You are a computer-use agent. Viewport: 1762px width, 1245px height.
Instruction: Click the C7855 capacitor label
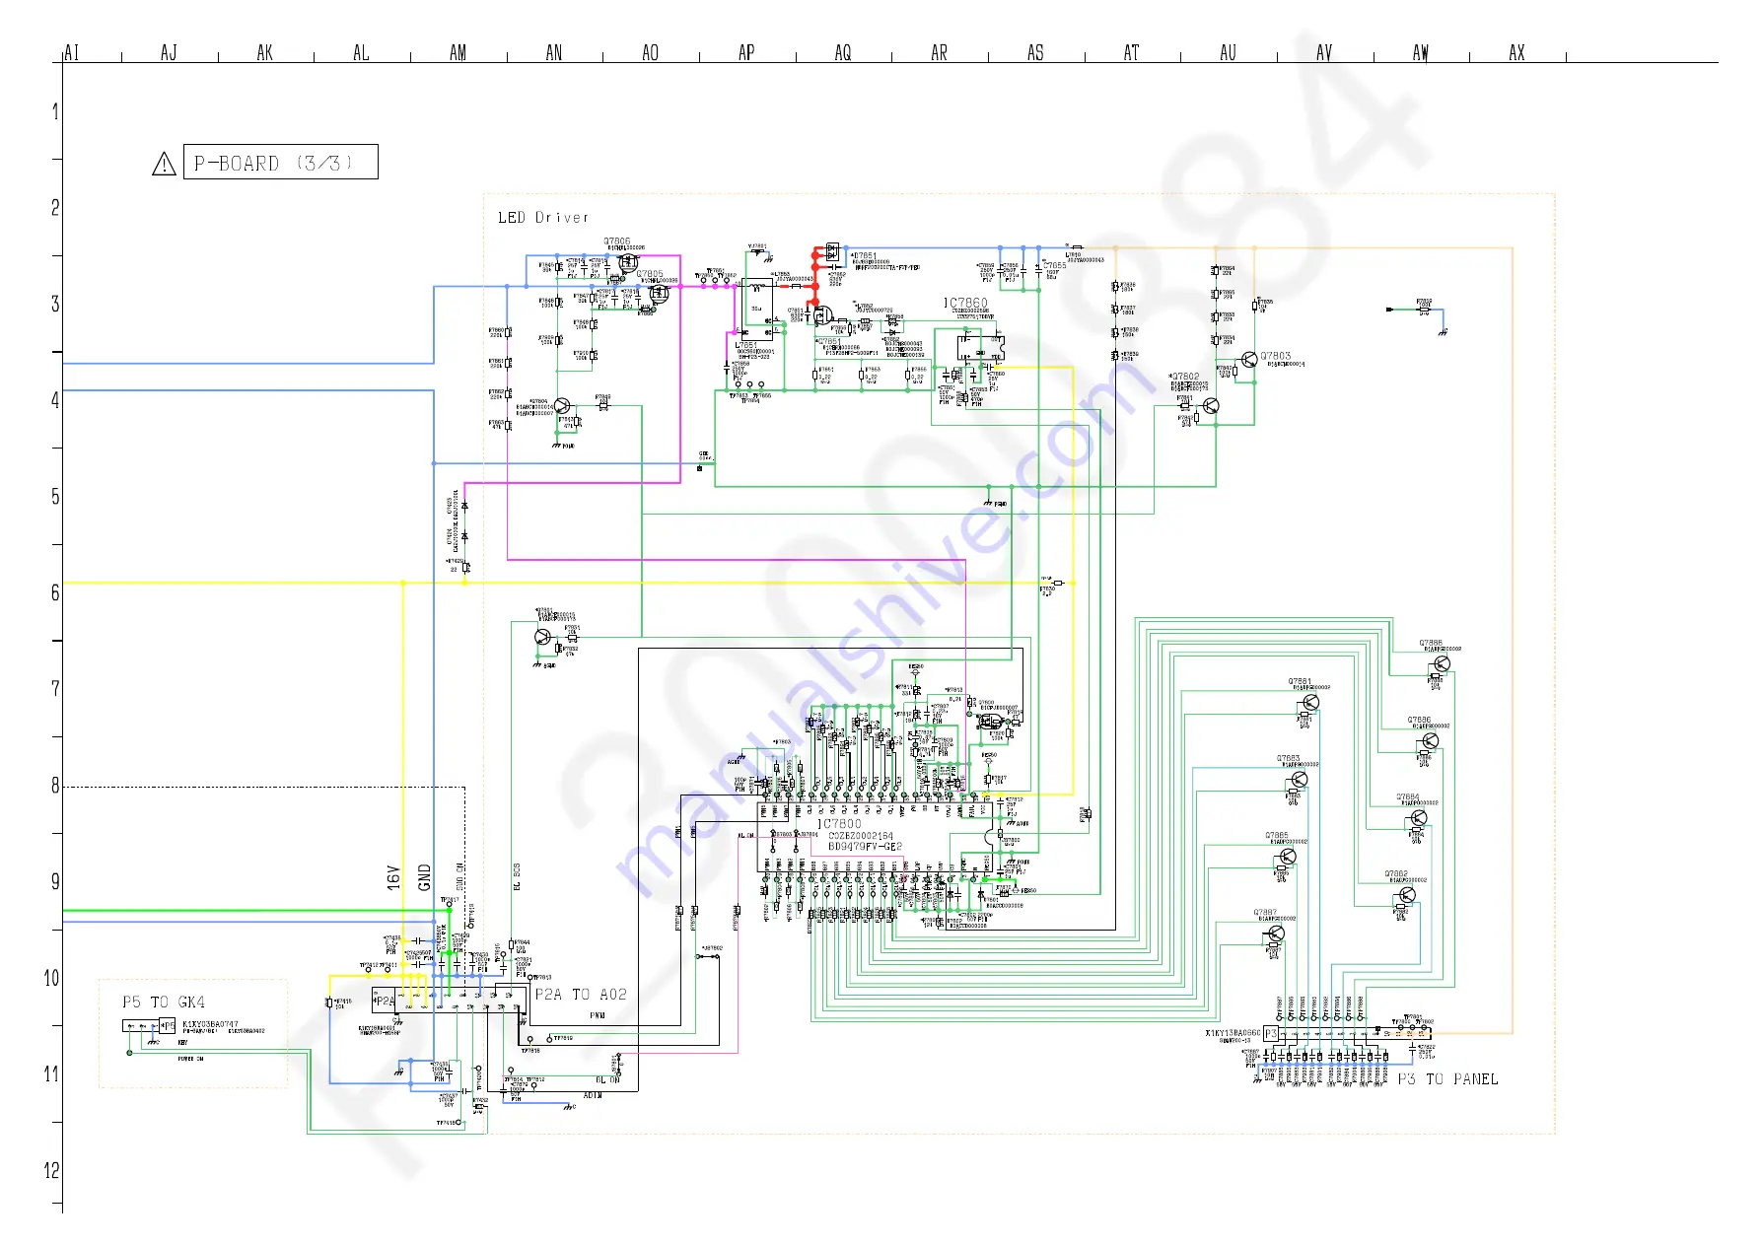[x=1055, y=265]
